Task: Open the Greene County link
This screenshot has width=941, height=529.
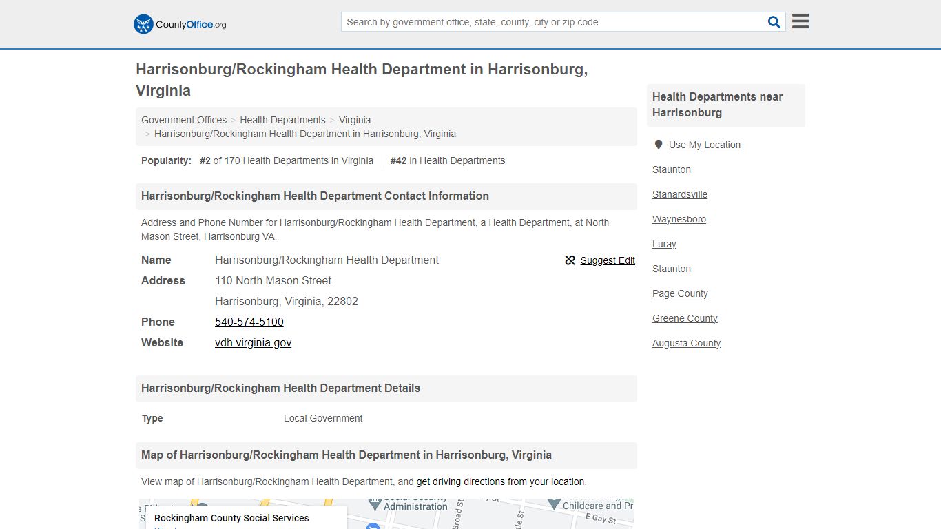Action: tap(685, 318)
